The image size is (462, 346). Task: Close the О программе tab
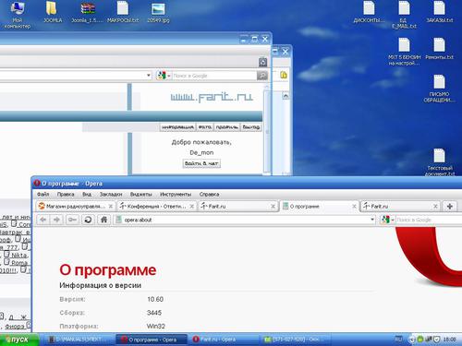[354, 207]
